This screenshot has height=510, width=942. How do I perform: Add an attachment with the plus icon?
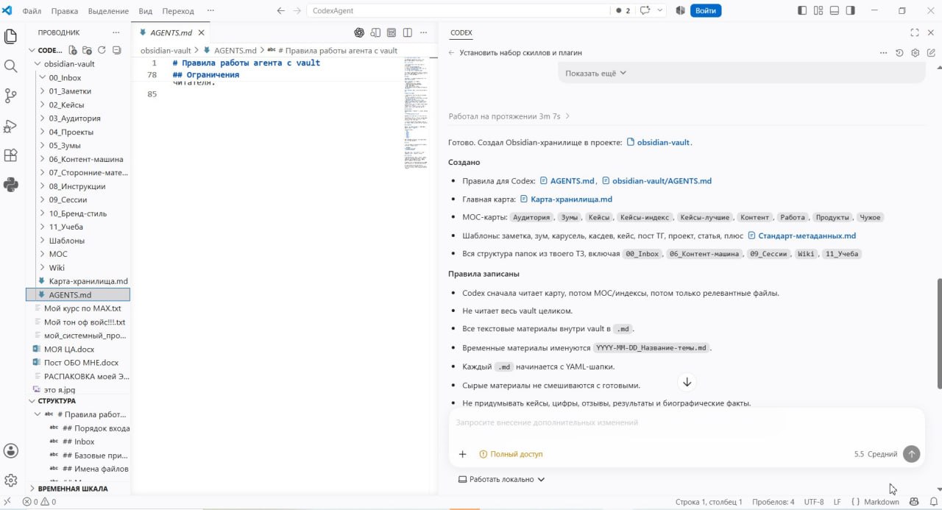click(x=463, y=454)
